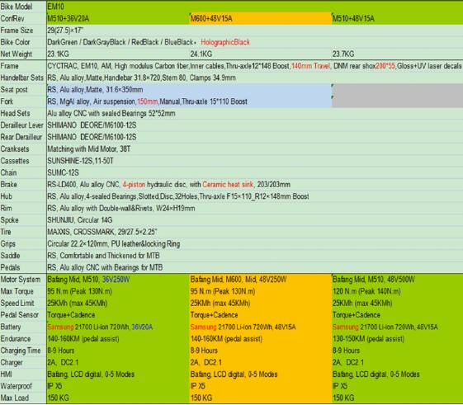Click the Bafang Mid M600 motor cell
This screenshot has width=463, height=405.
point(261,280)
